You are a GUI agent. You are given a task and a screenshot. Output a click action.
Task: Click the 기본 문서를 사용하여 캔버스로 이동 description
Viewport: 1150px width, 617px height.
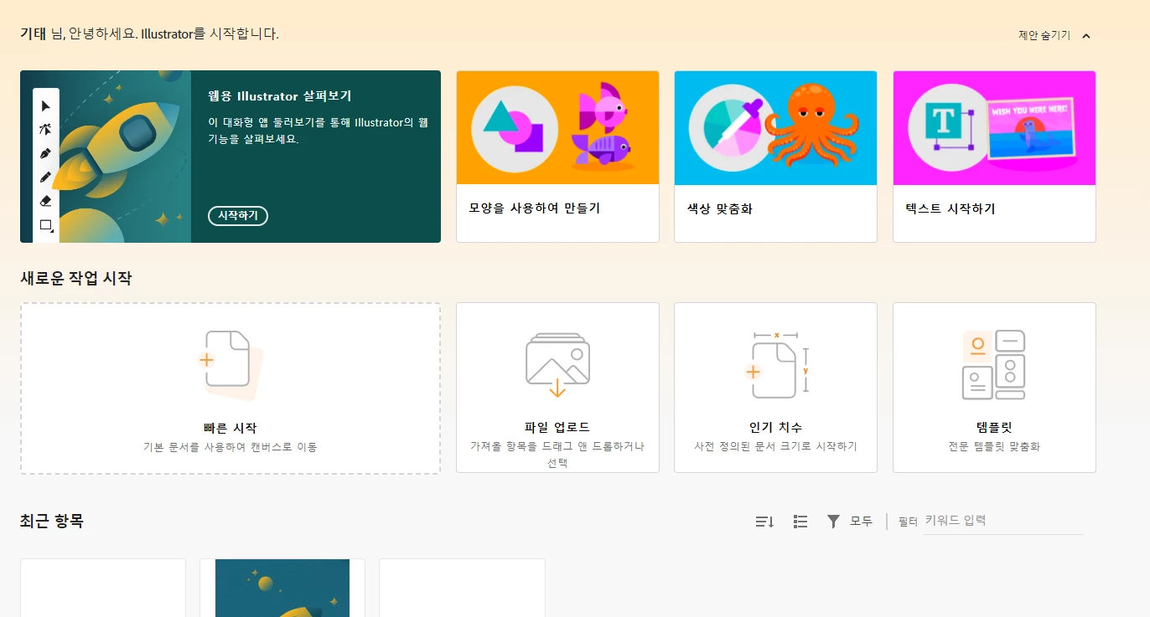coord(230,447)
